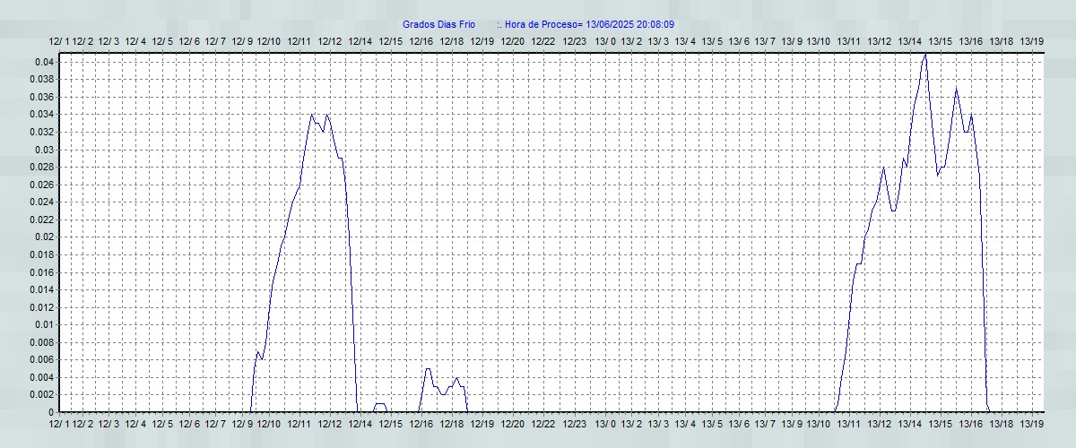Screen dimensions: 1076x448
Task: Click the 0.022 vertical axis label
Action: pyautogui.click(x=40, y=220)
